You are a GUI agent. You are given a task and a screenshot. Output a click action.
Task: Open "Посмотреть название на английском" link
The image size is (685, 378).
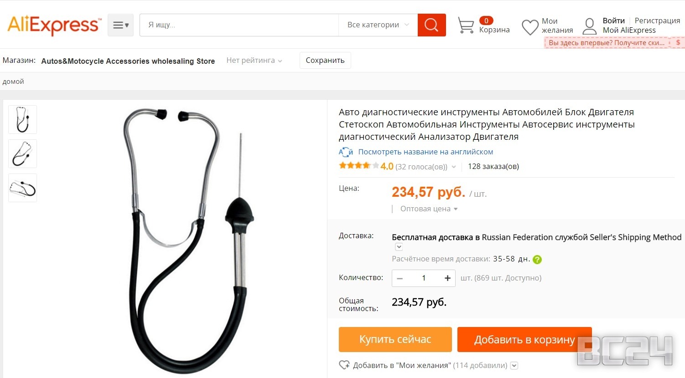coord(426,152)
